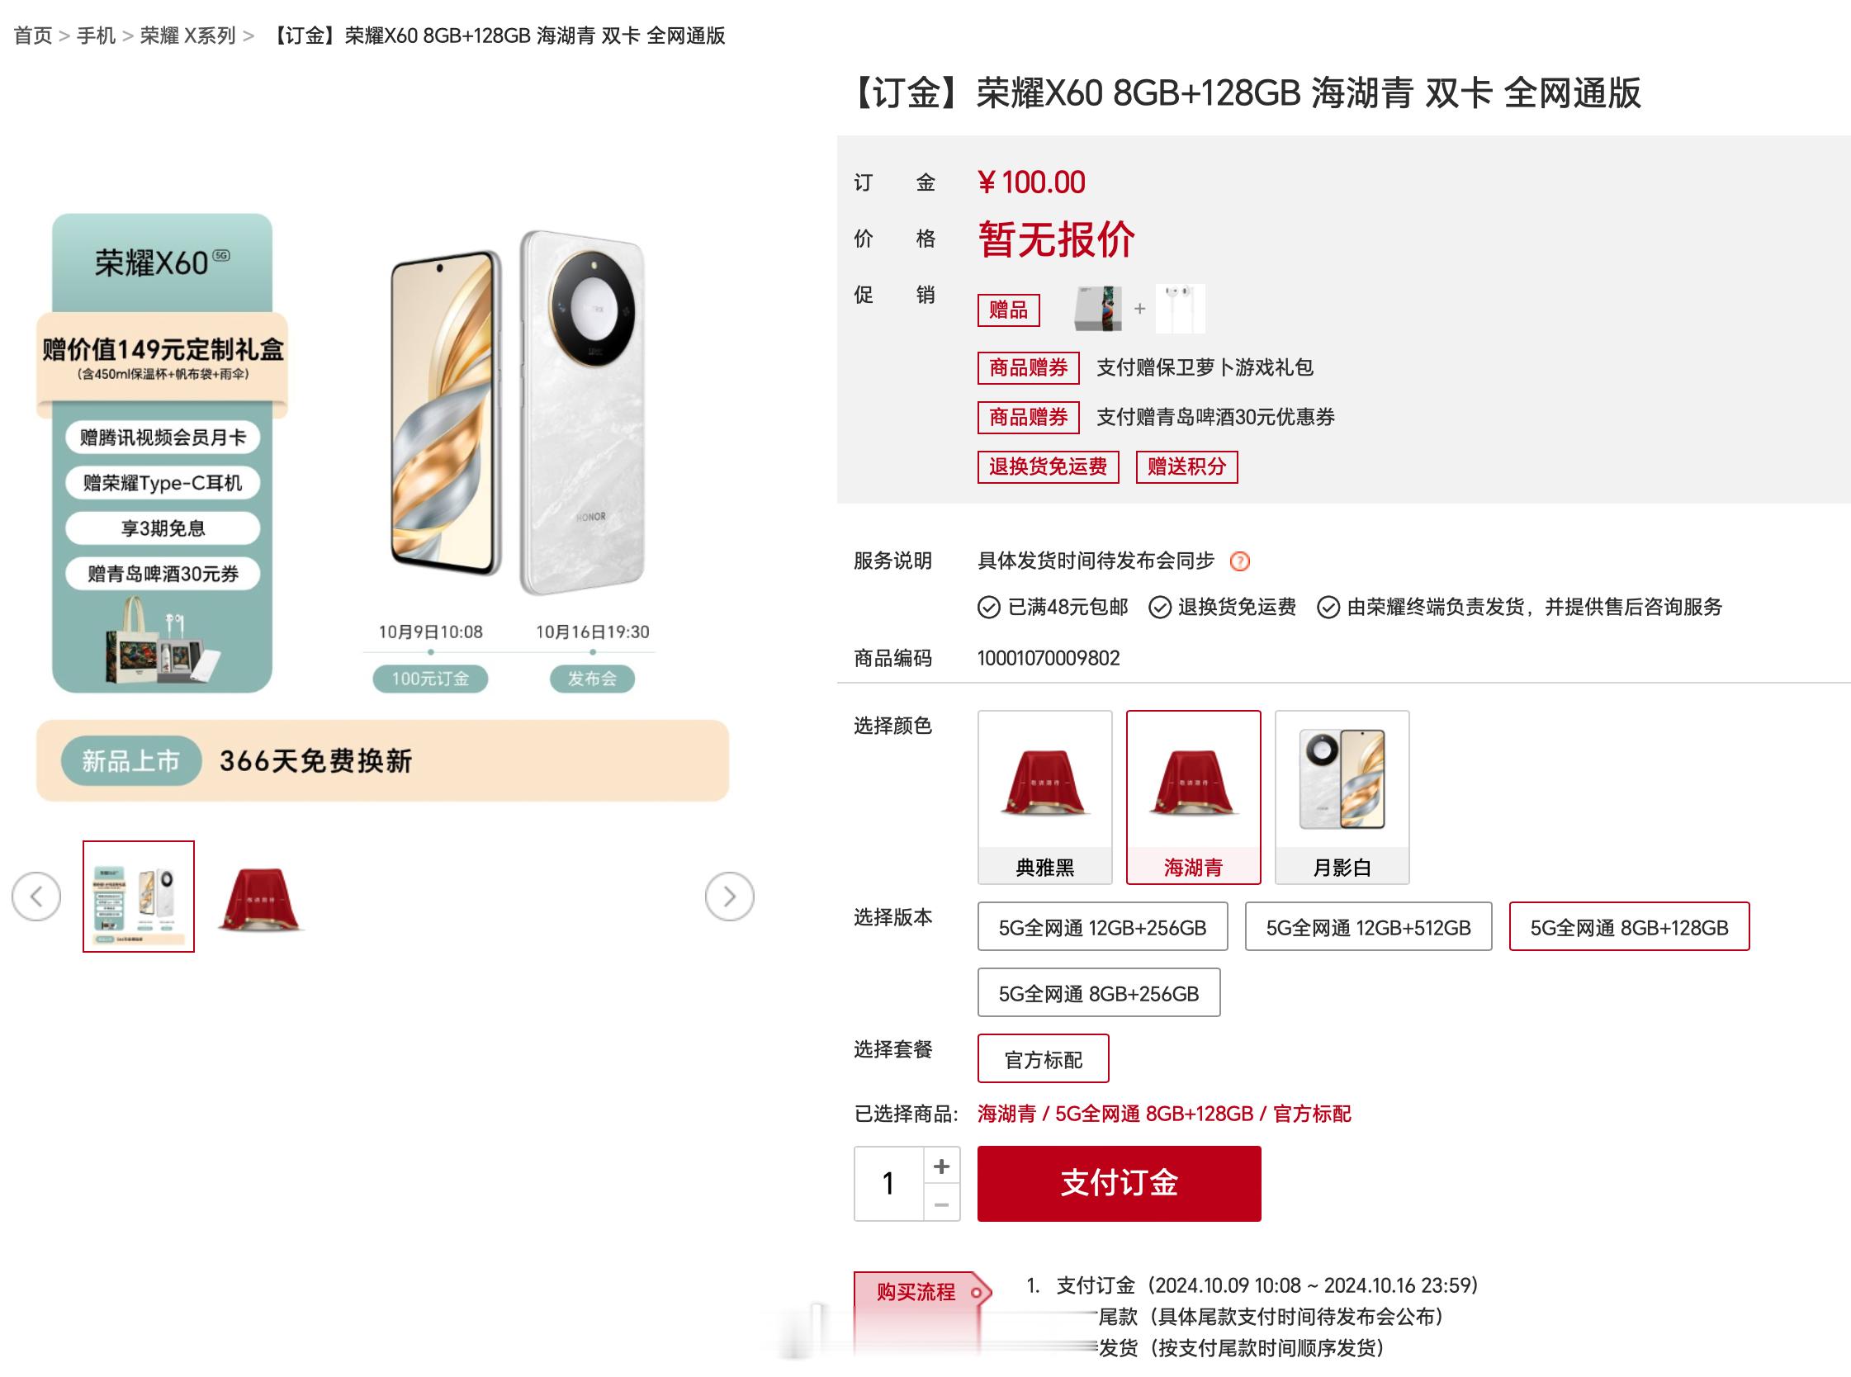The width and height of the screenshot is (1851, 1377).
Task: Select the 月影白 color option
Action: (x=1342, y=797)
